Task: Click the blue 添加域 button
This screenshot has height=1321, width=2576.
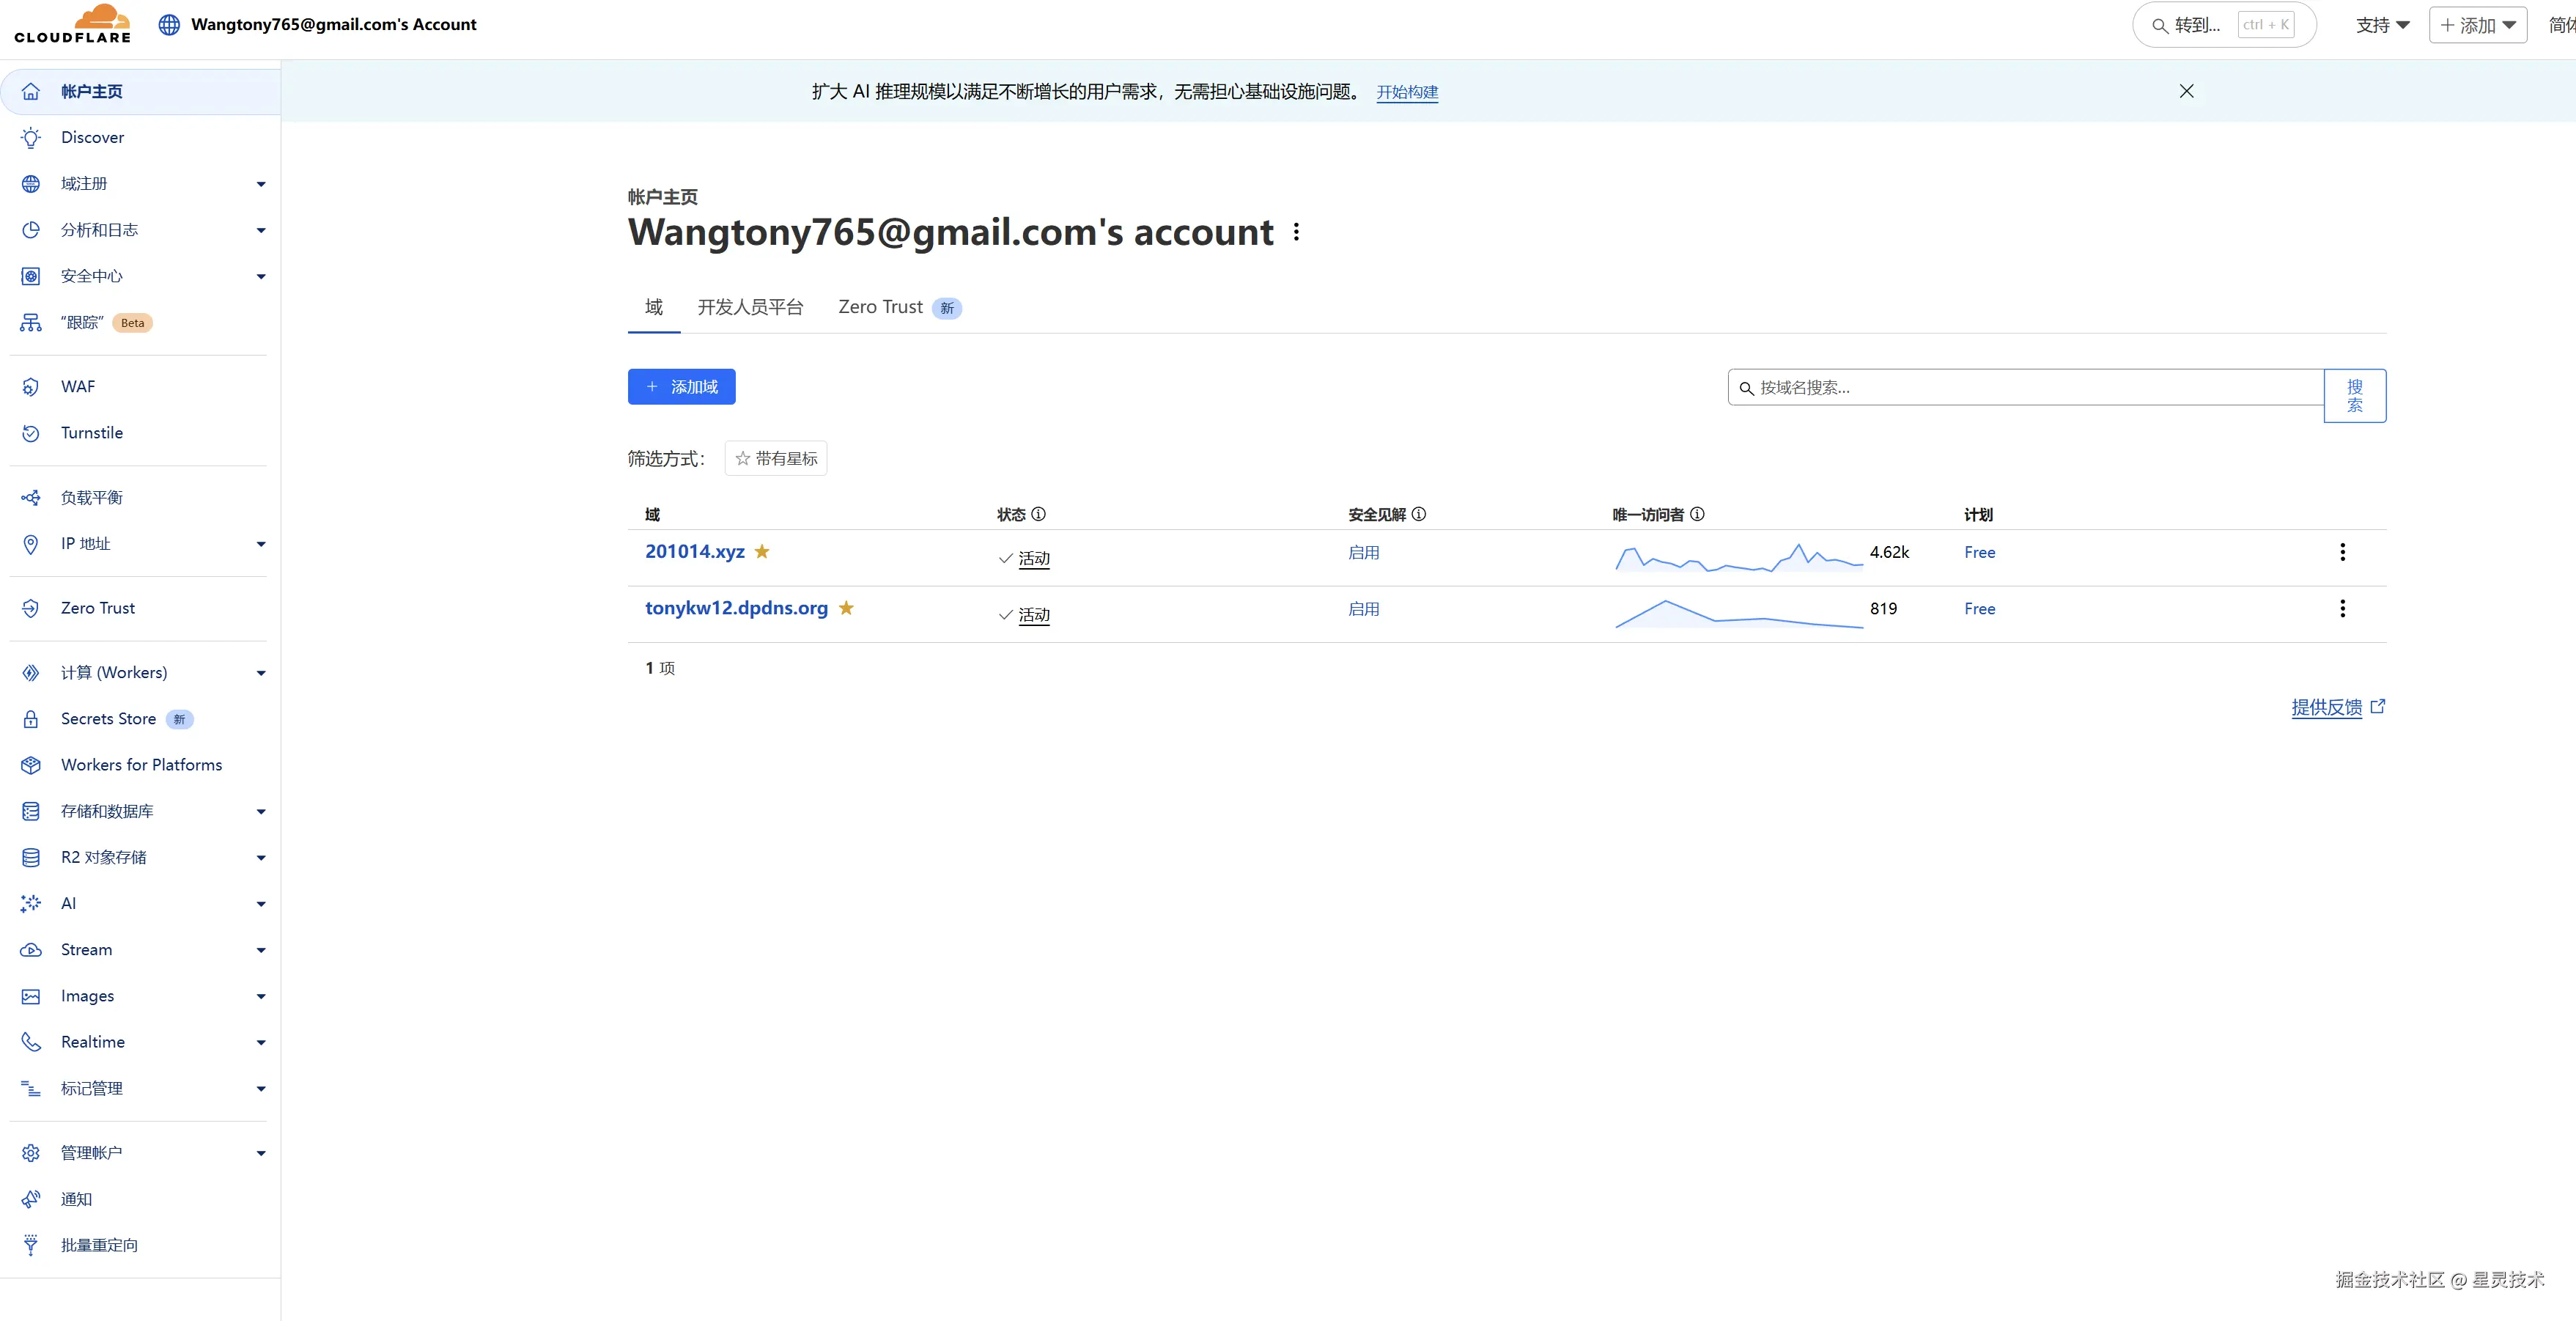Action: 681,387
